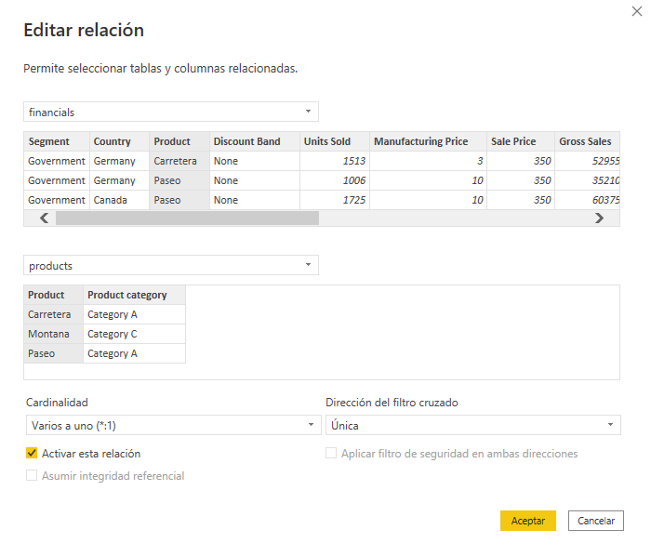Click the Aceptar button

point(527,521)
